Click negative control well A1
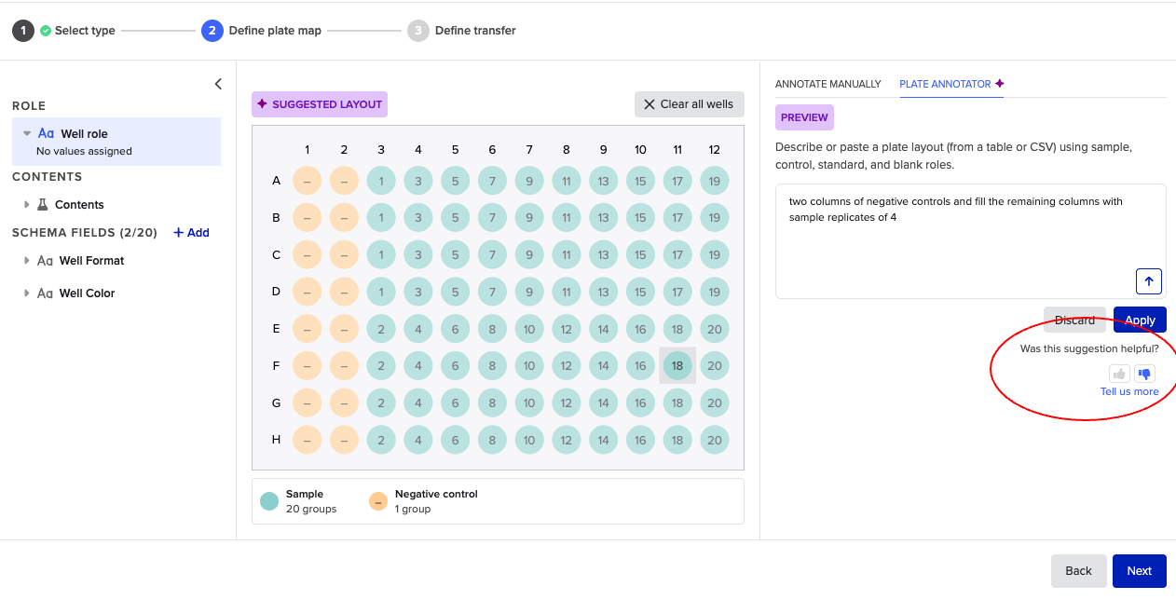The height and width of the screenshot is (600, 1176). [307, 180]
